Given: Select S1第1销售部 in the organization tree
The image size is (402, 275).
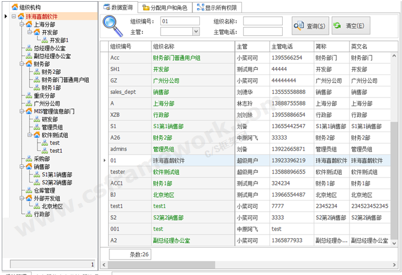Looking at the screenshot, I should 57,175.
